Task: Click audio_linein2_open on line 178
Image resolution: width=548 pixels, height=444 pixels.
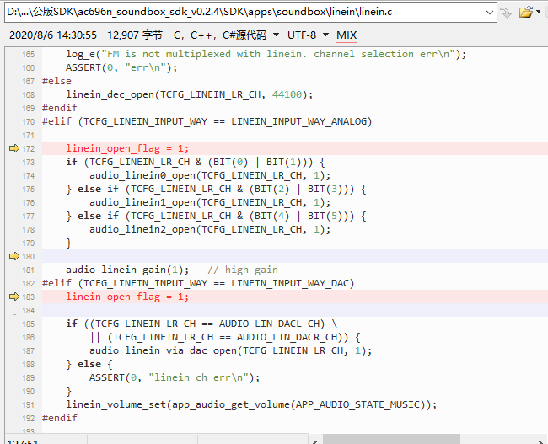Action: click(142, 229)
